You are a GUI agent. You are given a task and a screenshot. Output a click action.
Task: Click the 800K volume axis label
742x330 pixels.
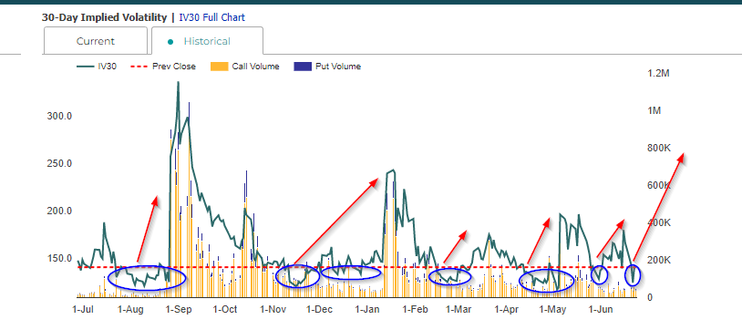click(x=659, y=149)
